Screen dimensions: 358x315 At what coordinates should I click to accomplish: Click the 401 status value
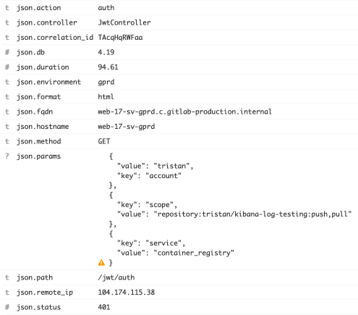(104, 307)
